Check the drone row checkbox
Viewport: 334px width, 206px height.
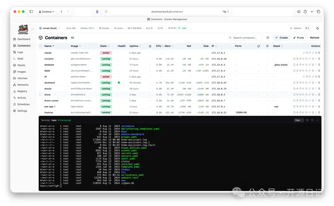pos(41,94)
